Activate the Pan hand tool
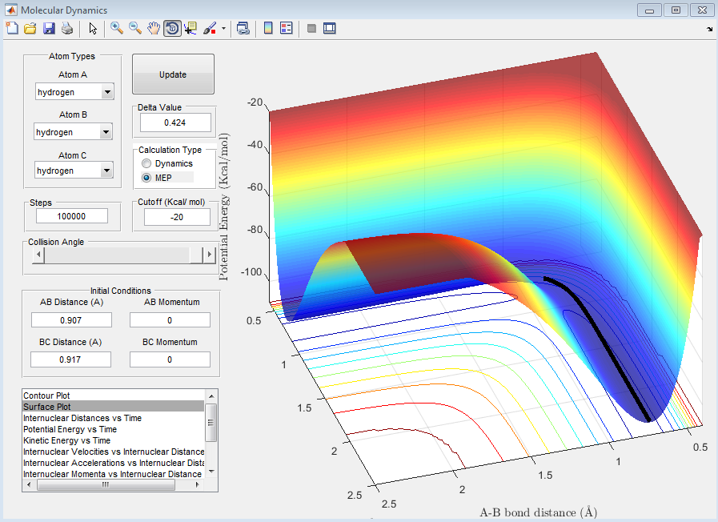 coord(154,29)
